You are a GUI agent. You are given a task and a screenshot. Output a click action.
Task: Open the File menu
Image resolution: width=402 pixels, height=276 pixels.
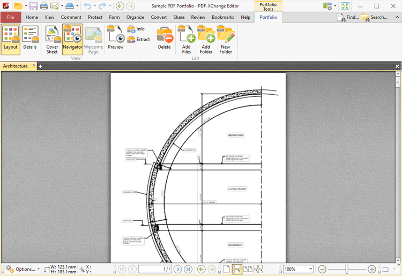click(11, 17)
